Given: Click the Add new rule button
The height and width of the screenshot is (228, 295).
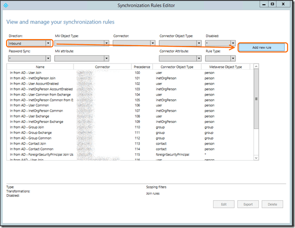Looking at the screenshot, I should [262, 48].
